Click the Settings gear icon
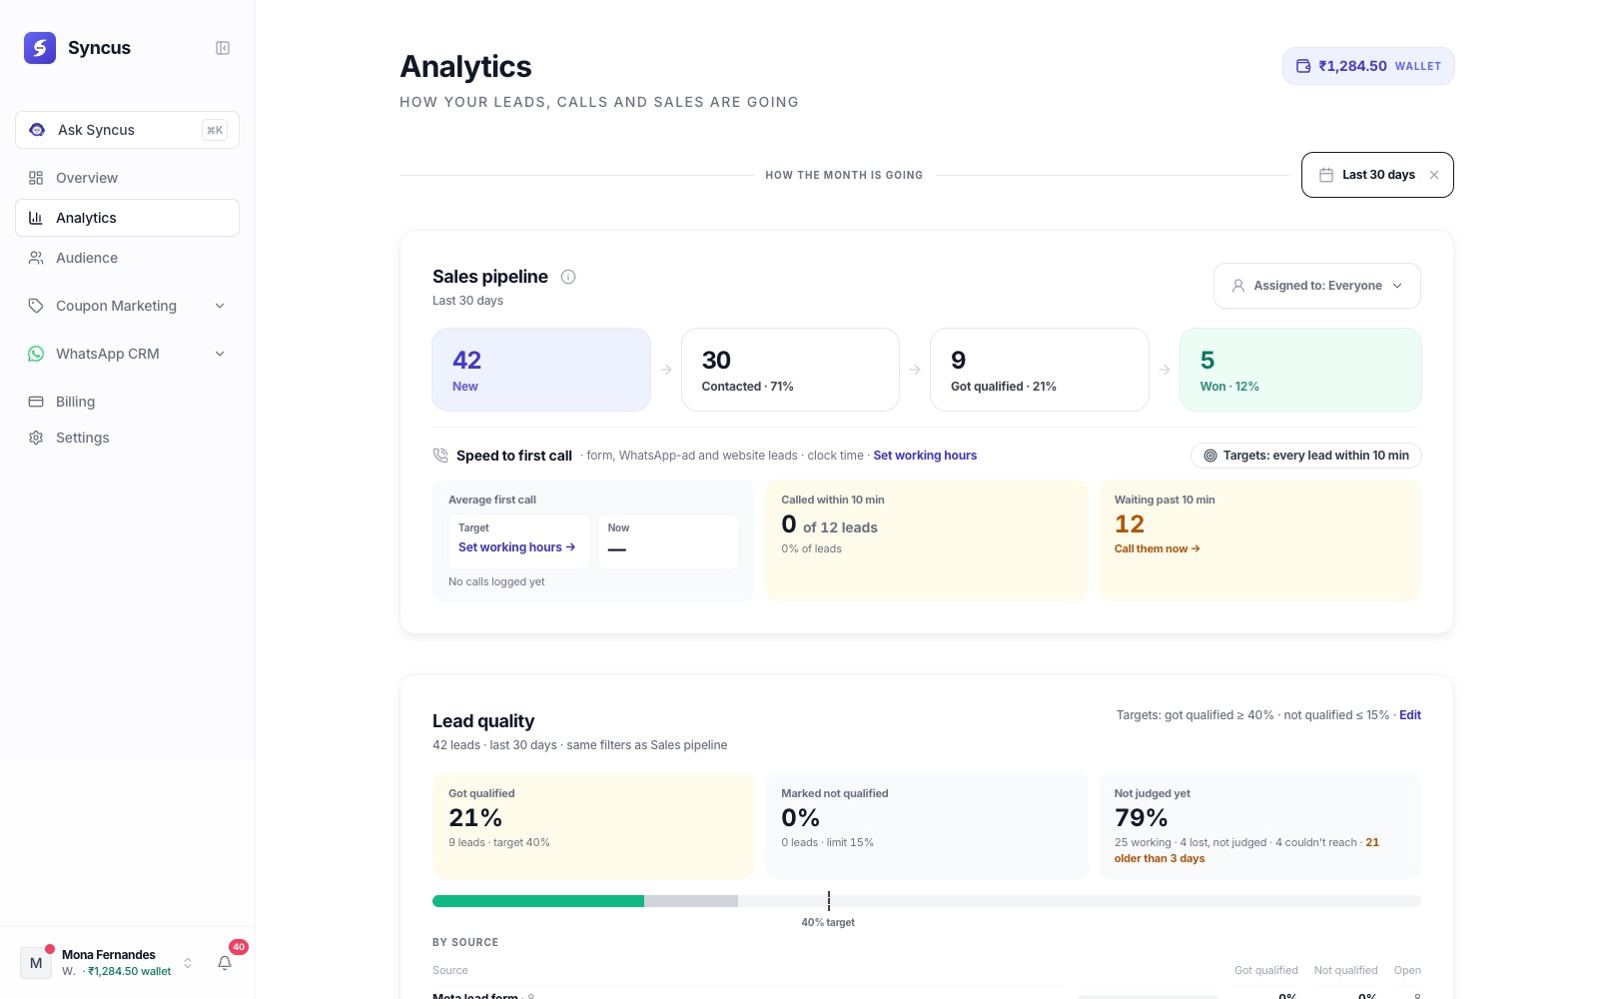Screen dimensions: 1598x999 pos(36,438)
